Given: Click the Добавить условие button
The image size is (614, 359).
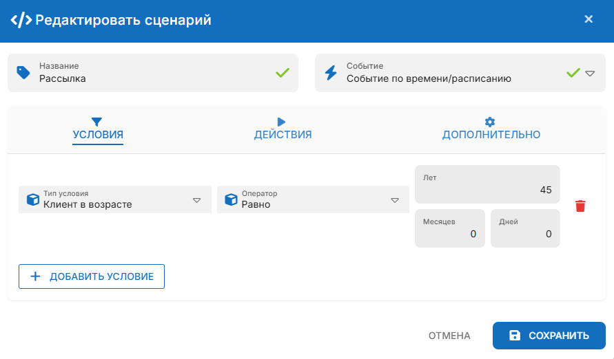Looking at the screenshot, I should [92, 276].
